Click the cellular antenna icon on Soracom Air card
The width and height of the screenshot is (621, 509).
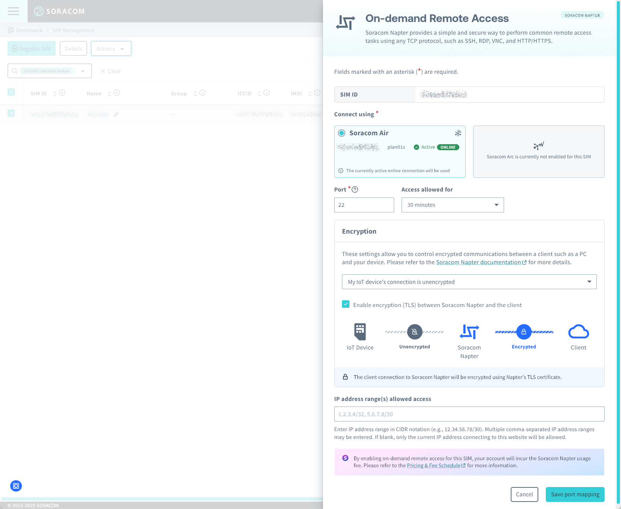[x=458, y=133]
